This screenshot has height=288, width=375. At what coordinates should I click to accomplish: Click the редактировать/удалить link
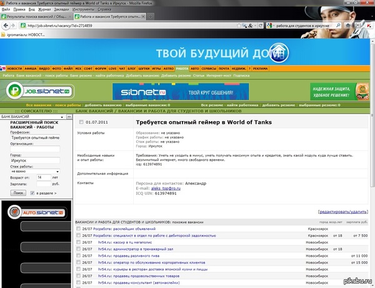343,212
